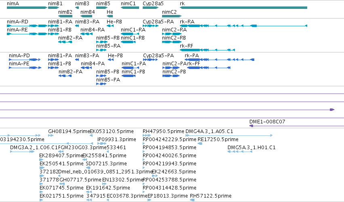Select the nimC1-RB transcript label
Image resolution: width=344 pixels, height=202 pixels.
coord(133,38)
